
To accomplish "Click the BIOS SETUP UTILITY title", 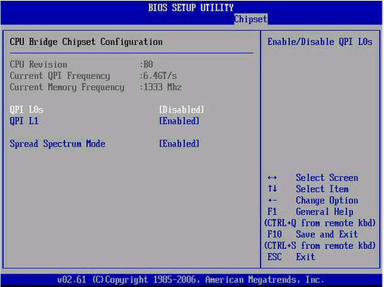I will (x=191, y=8).
